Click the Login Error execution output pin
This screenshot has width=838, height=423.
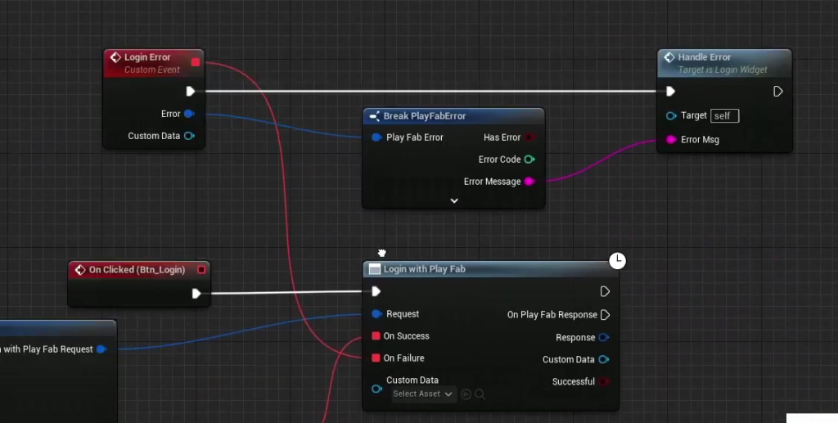coord(190,92)
